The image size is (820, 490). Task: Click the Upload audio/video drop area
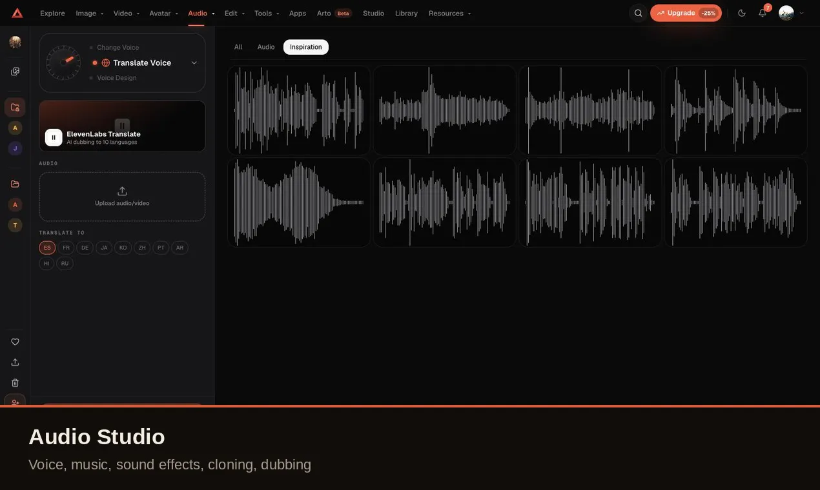(122, 197)
